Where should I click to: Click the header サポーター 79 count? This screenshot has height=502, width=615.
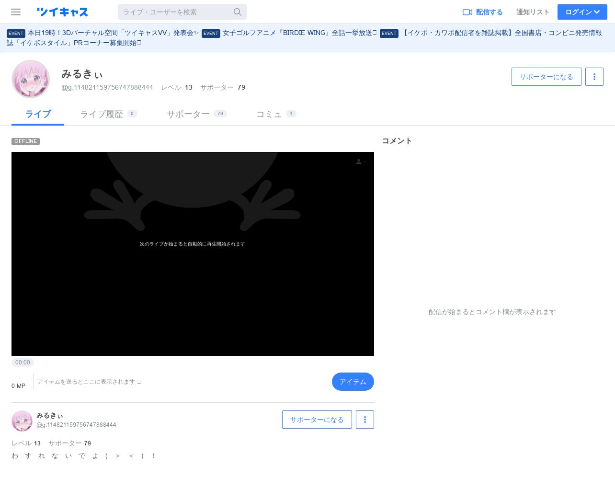223,88
